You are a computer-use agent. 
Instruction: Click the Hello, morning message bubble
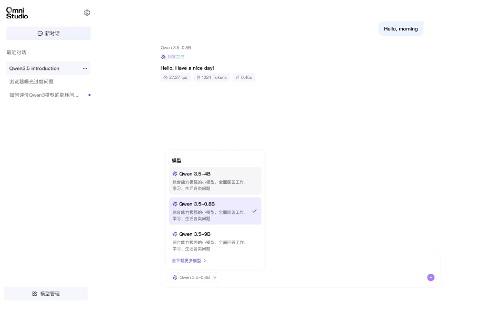point(401,29)
